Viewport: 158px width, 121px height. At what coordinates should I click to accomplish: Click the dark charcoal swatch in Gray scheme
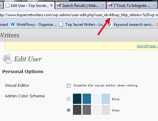[77, 110]
